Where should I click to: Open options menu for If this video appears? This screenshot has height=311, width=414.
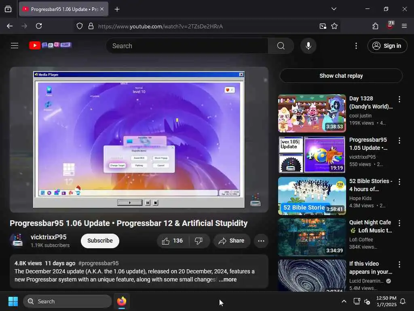click(x=399, y=264)
